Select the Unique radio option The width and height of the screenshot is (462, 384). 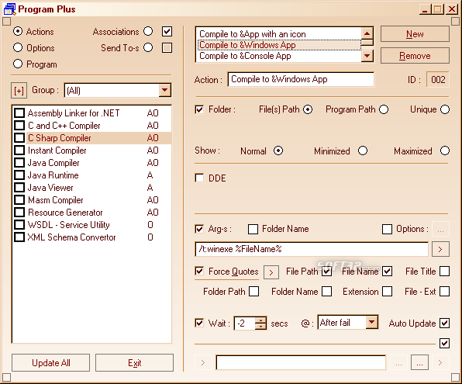[445, 109]
